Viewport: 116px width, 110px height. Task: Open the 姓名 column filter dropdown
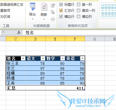point(23,58)
